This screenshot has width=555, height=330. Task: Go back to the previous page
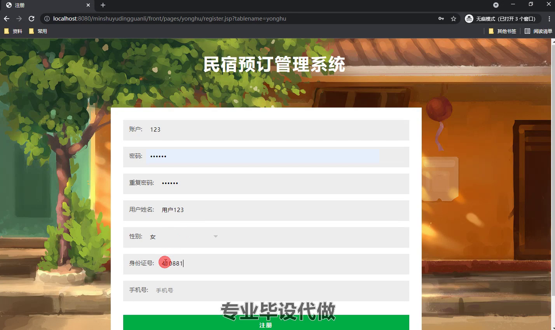pyautogui.click(x=7, y=19)
